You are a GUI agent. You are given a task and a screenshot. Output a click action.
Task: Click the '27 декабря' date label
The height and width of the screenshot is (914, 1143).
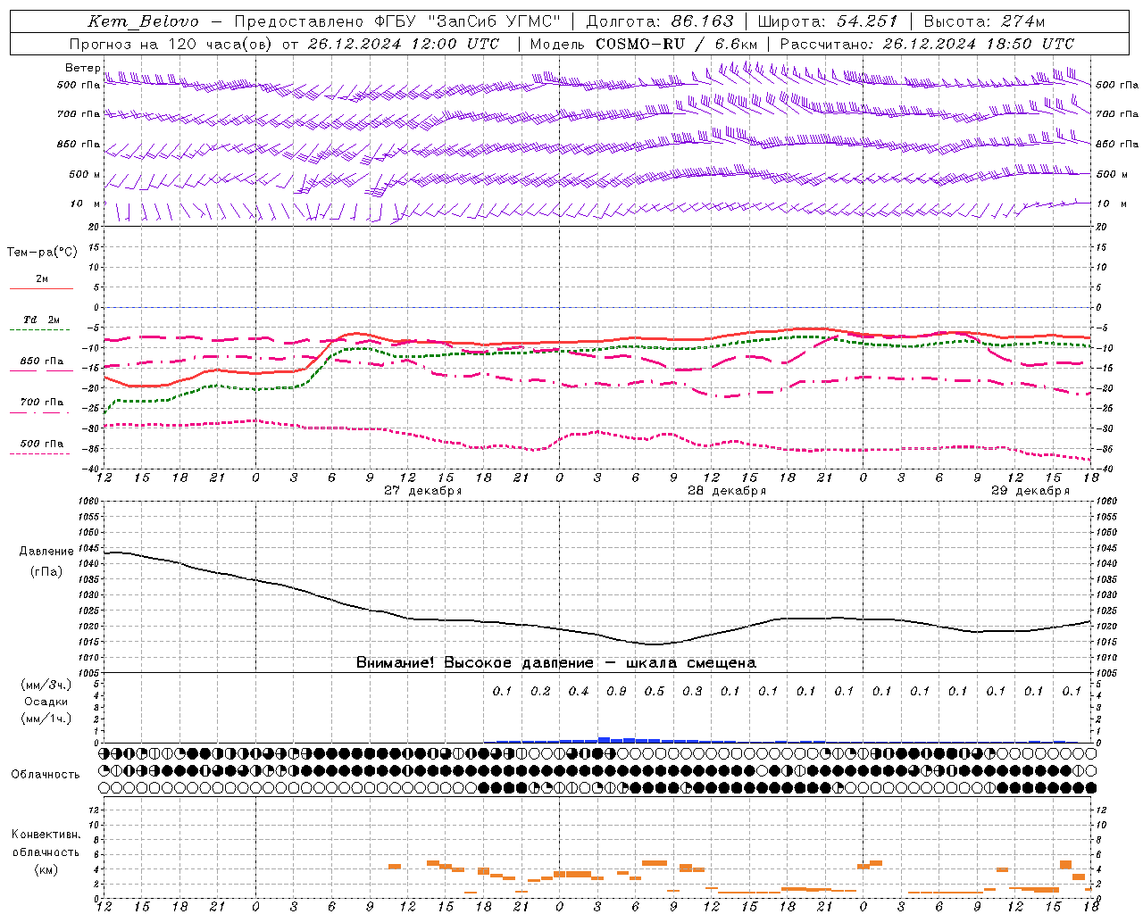click(422, 490)
